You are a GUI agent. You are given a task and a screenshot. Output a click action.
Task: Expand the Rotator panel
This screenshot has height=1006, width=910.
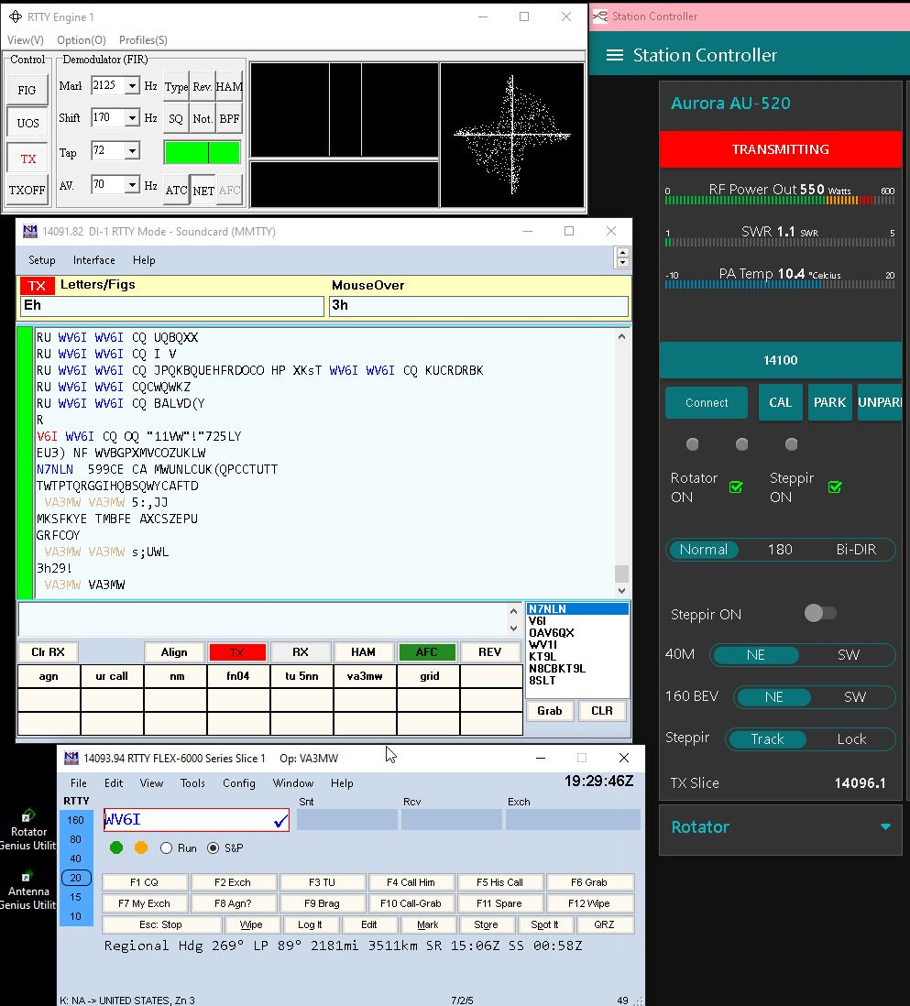tap(885, 826)
